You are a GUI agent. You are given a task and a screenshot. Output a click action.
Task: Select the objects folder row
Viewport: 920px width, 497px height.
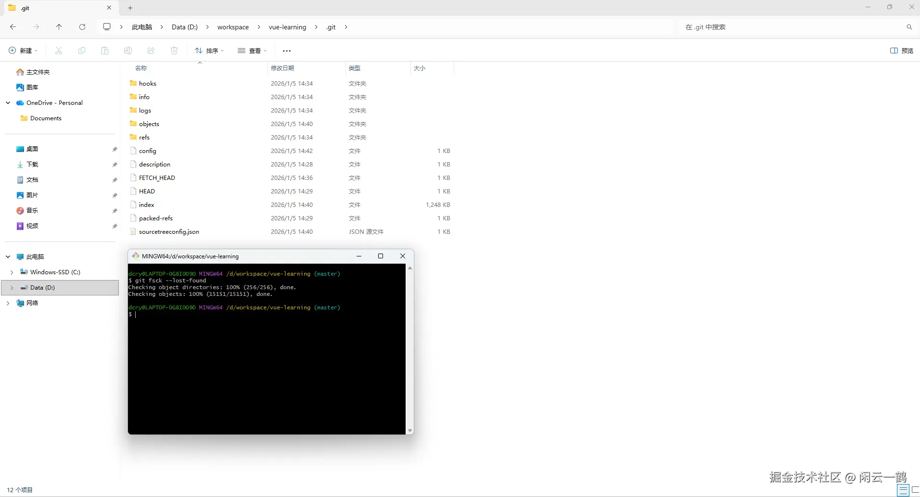tap(291, 124)
